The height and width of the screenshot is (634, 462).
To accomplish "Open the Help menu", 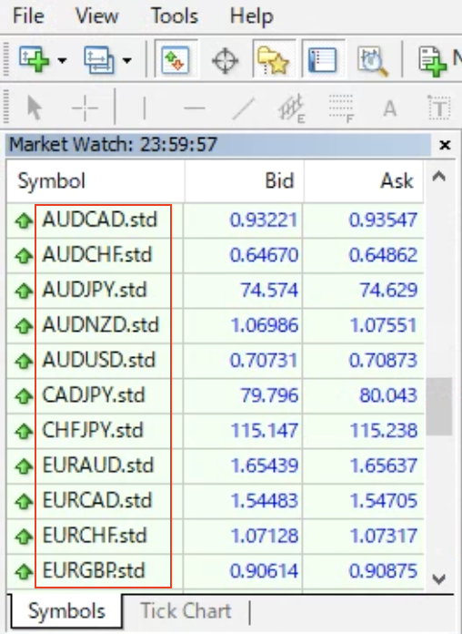I will pos(252,16).
